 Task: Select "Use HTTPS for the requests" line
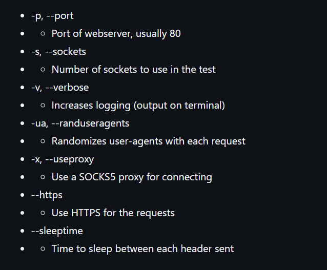[x=113, y=213]
